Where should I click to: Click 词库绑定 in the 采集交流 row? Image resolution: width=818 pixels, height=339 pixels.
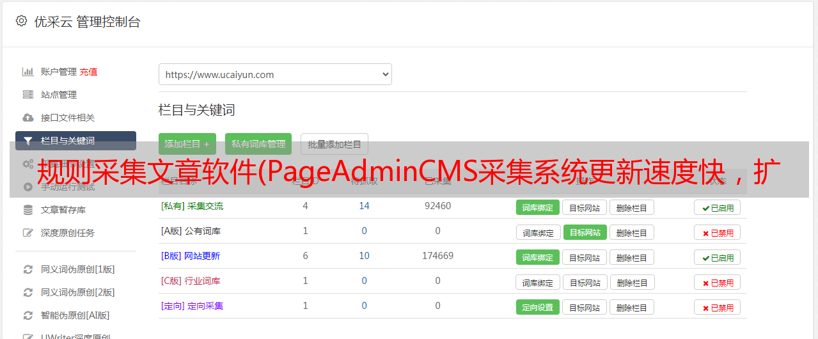click(x=538, y=207)
